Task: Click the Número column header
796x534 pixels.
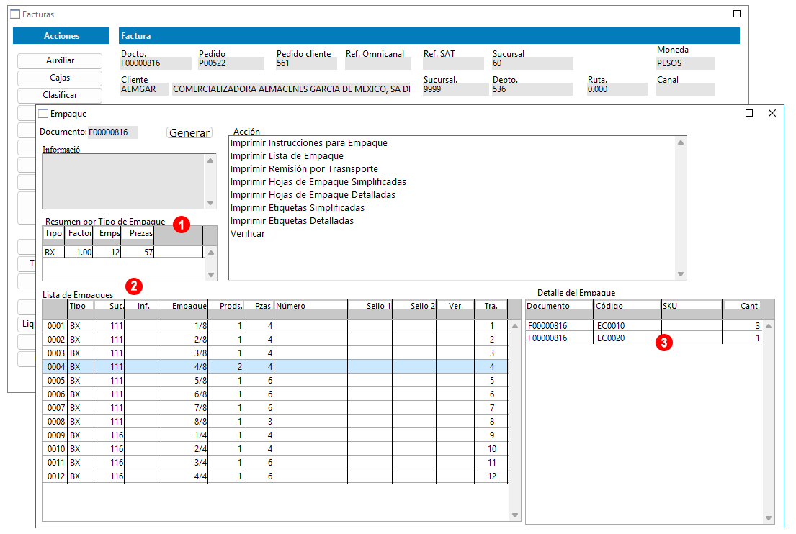Action: coord(311,306)
